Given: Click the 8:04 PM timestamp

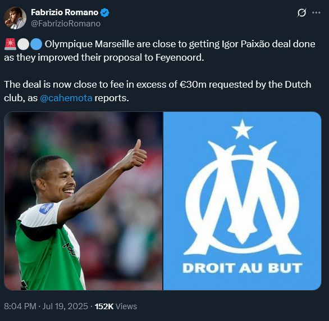Looking at the screenshot, I should [x=20, y=306].
